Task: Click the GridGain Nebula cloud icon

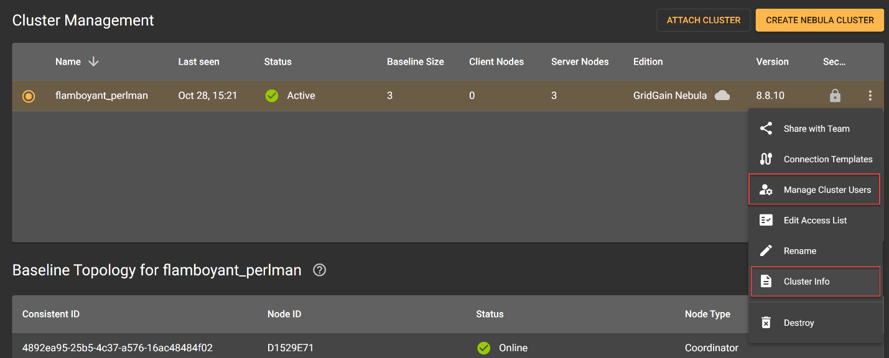Action: click(x=722, y=96)
